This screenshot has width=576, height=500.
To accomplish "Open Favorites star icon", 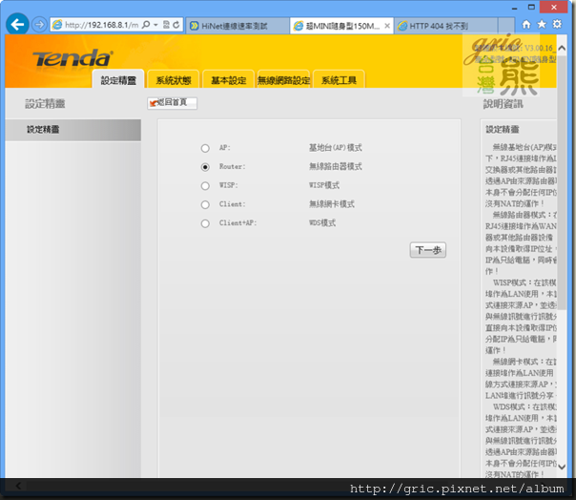I will [x=542, y=24].
